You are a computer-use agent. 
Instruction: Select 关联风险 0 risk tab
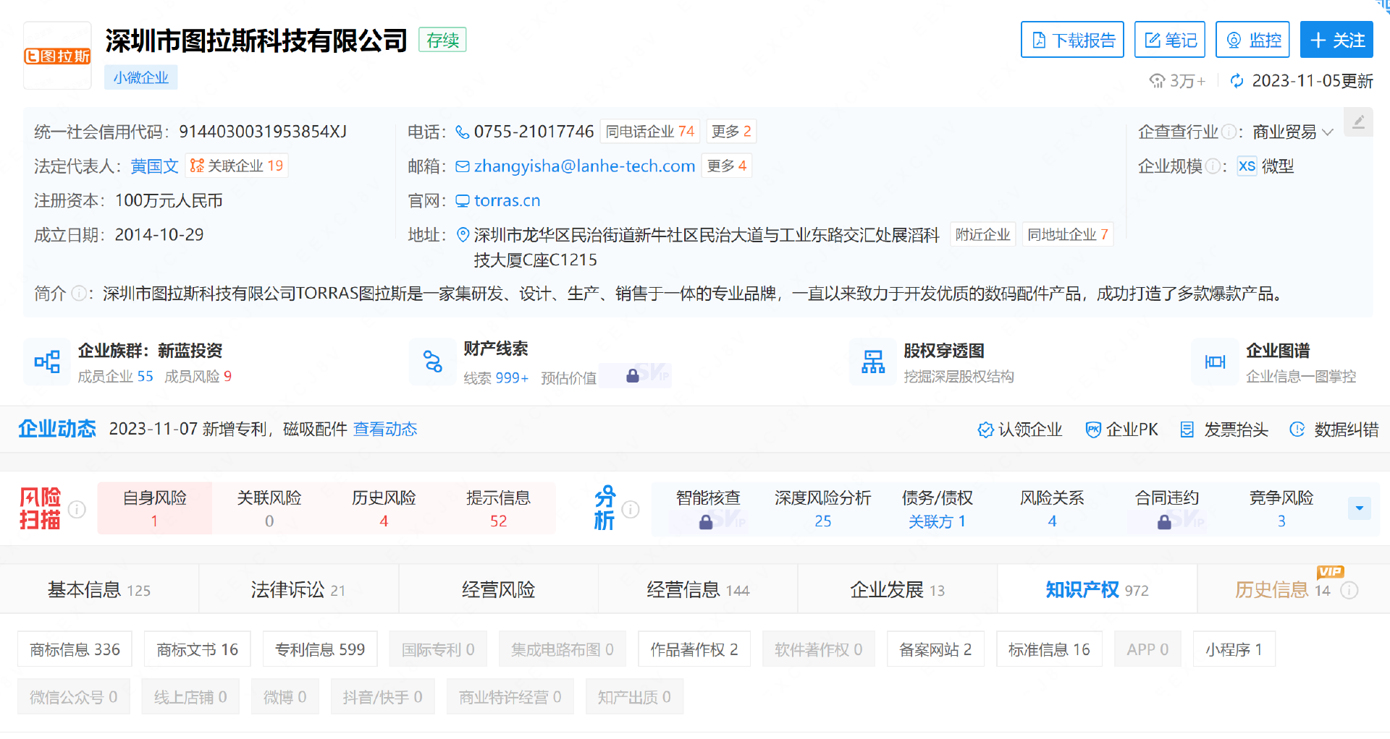point(269,508)
